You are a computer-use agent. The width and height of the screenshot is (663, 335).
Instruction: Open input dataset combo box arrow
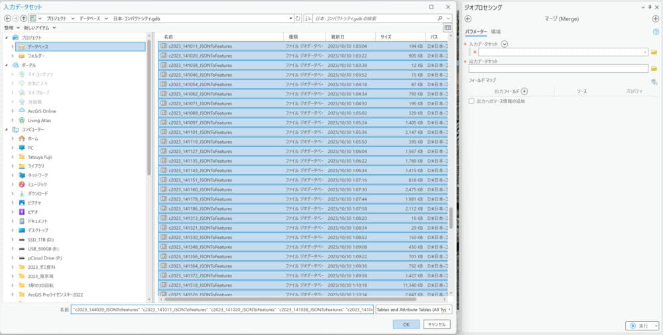(x=645, y=52)
